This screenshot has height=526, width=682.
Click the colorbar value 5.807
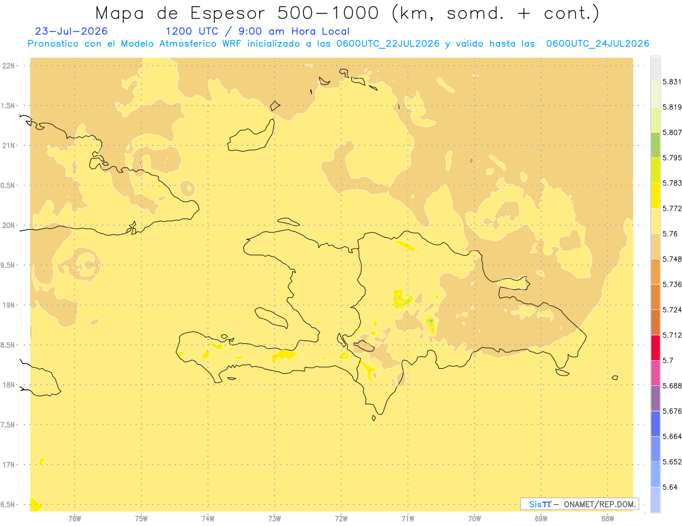pyautogui.click(x=672, y=132)
